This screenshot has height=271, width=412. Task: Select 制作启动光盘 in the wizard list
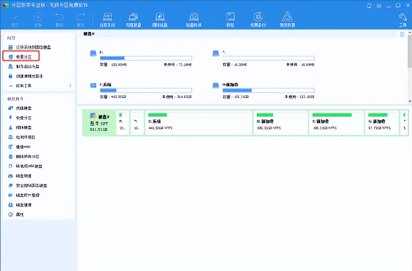[27, 66]
